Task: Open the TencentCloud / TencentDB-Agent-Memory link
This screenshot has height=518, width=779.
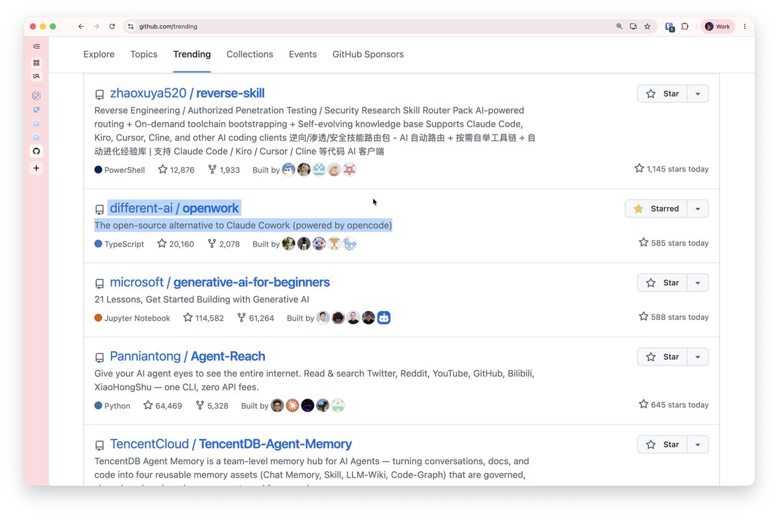Action: click(x=230, y=444)
